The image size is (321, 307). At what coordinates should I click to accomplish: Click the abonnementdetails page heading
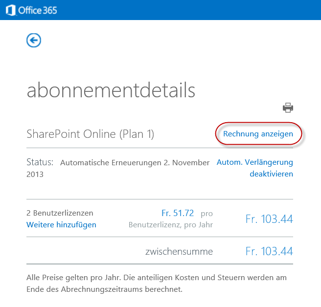(111, 90)
